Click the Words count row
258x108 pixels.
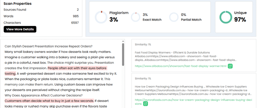[x=41, y=16]
